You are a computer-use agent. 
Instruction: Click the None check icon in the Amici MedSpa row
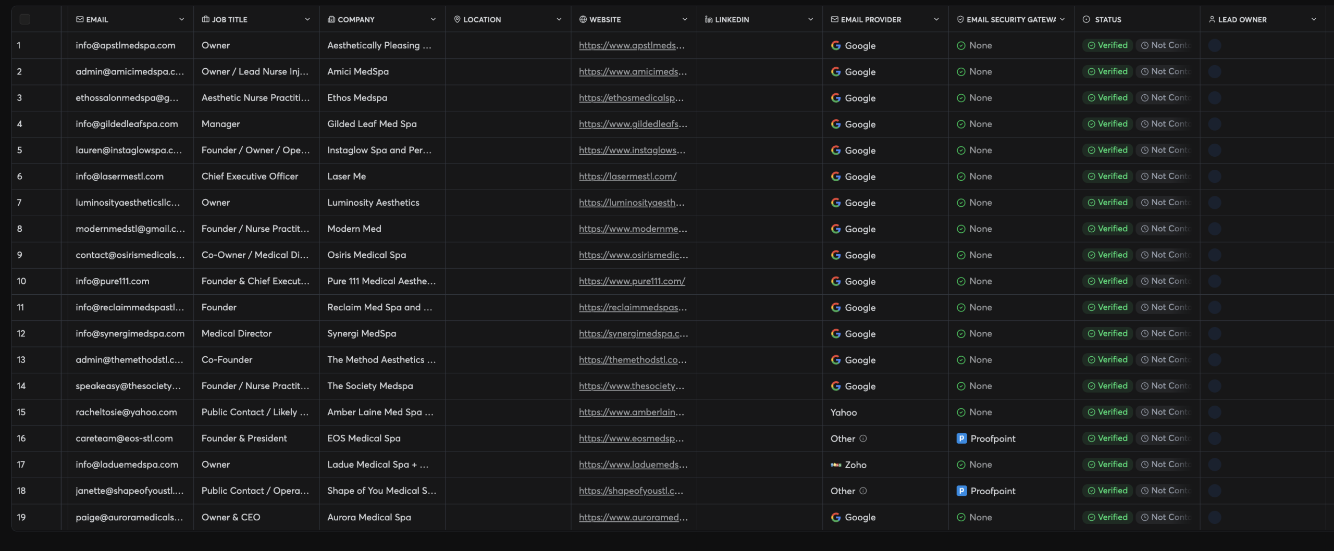[x=961, y=72]
